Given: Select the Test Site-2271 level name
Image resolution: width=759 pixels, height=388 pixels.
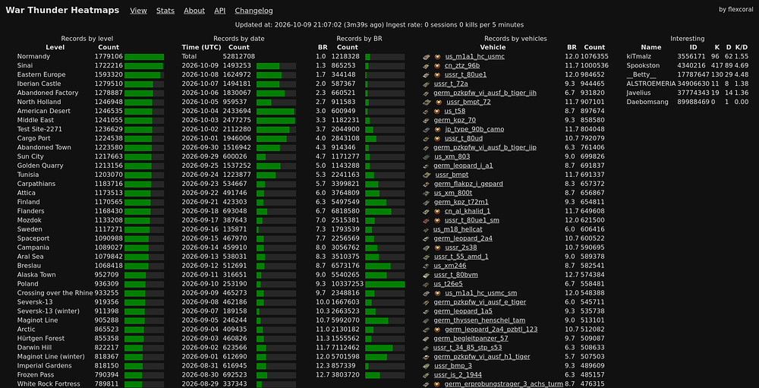Looking at the screenshot, I should [39, 129].
